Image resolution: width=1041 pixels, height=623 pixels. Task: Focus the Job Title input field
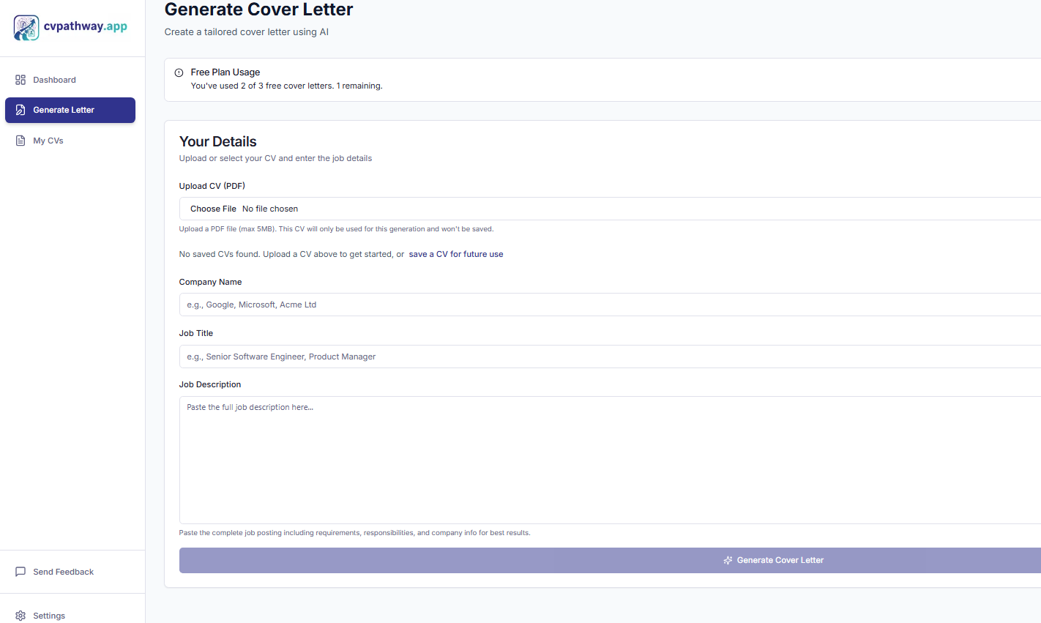point(512,357)
